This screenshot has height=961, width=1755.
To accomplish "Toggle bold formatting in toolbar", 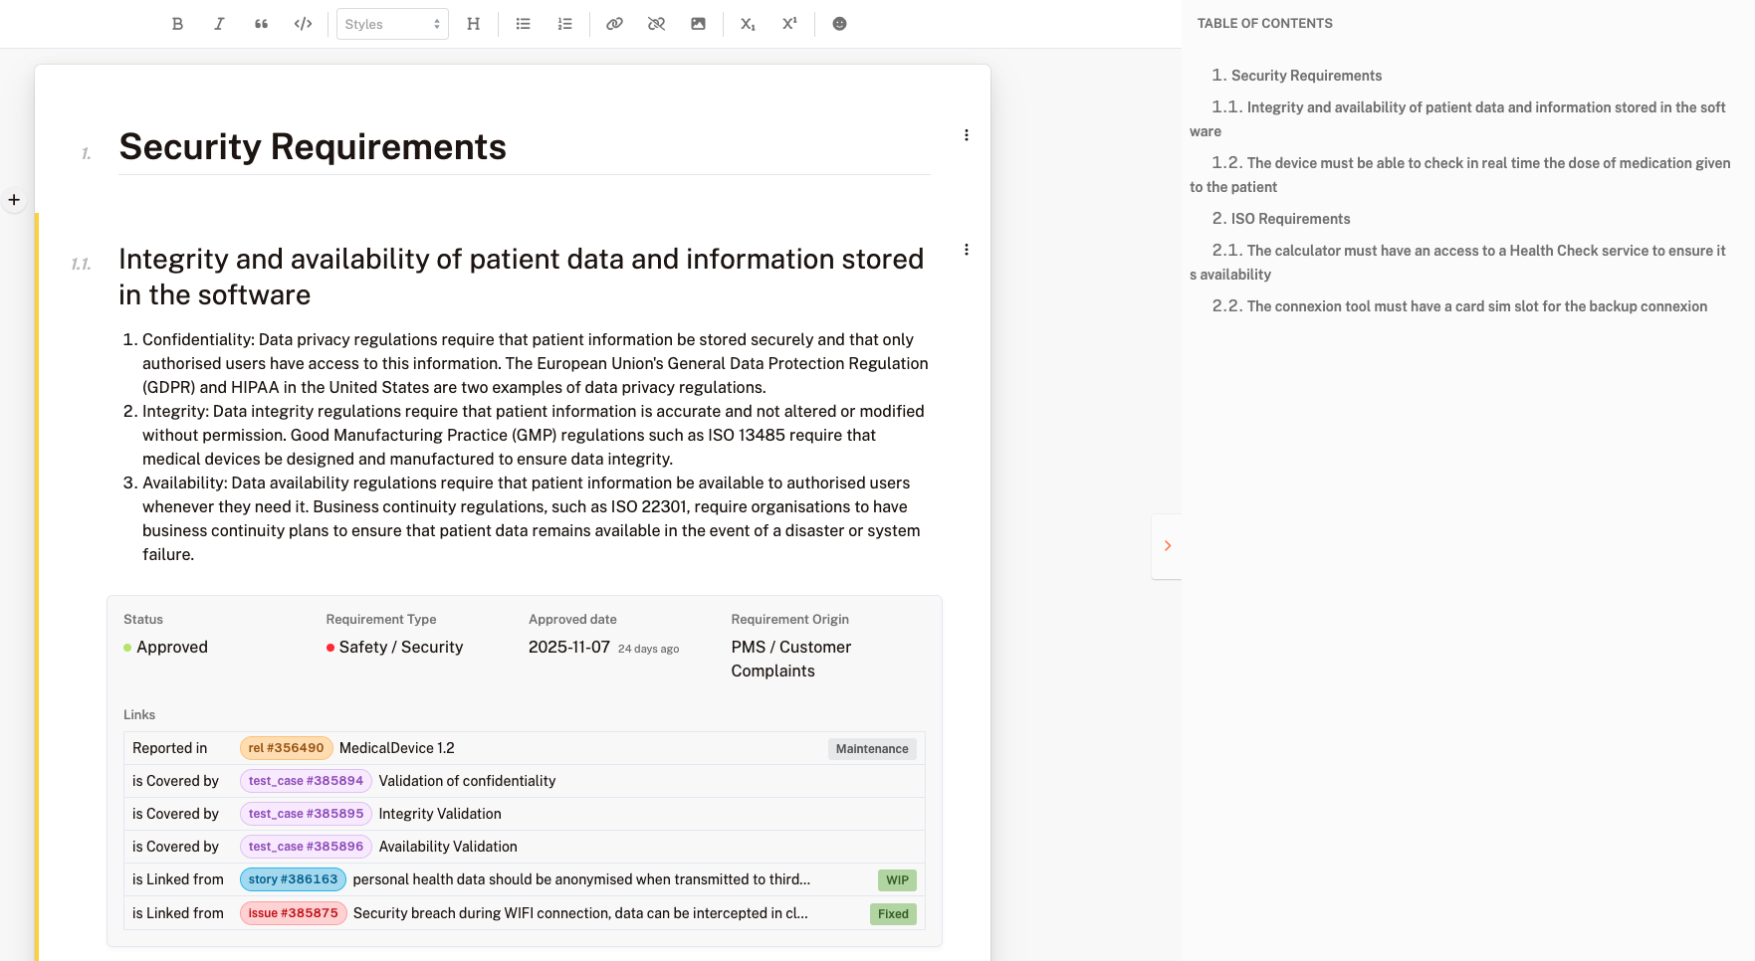I will coord(177,24).
